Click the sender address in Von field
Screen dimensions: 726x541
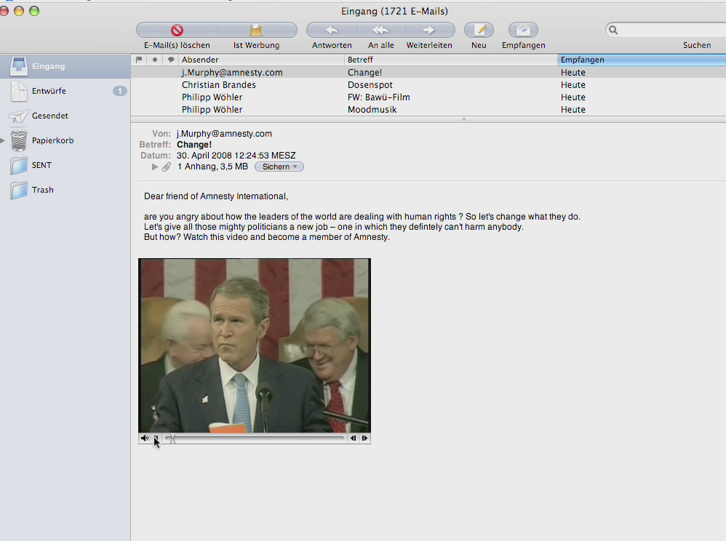coord(224,134)
